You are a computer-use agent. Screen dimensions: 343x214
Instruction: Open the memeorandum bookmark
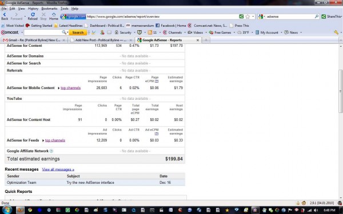[x=140, y=26]
